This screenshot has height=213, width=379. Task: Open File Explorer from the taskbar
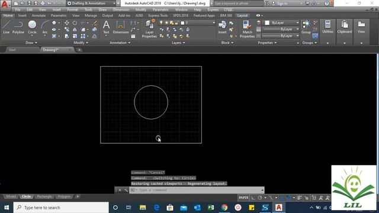point(143,208)
